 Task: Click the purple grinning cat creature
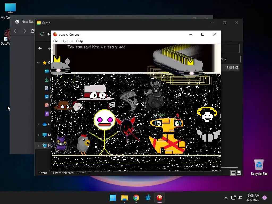61,144
